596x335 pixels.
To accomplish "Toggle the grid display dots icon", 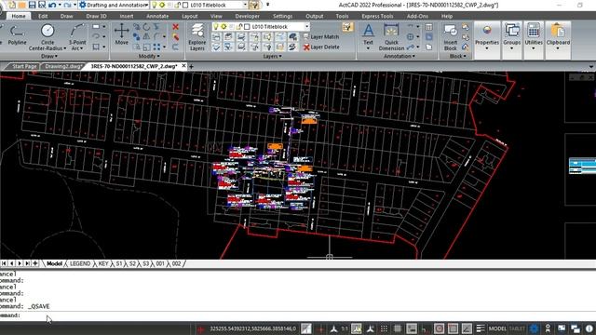I will (x=384, y=328).
